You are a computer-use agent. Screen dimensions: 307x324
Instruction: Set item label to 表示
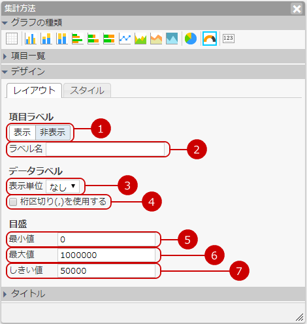22,132
